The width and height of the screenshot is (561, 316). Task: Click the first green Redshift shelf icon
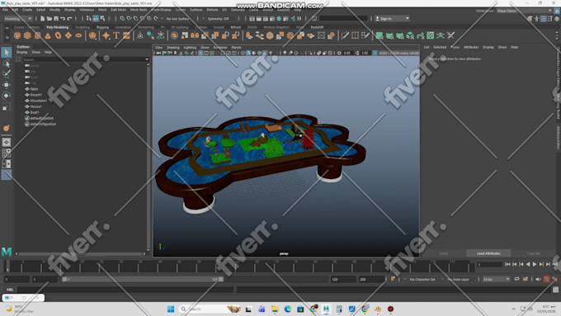click(x=379, y=35)
